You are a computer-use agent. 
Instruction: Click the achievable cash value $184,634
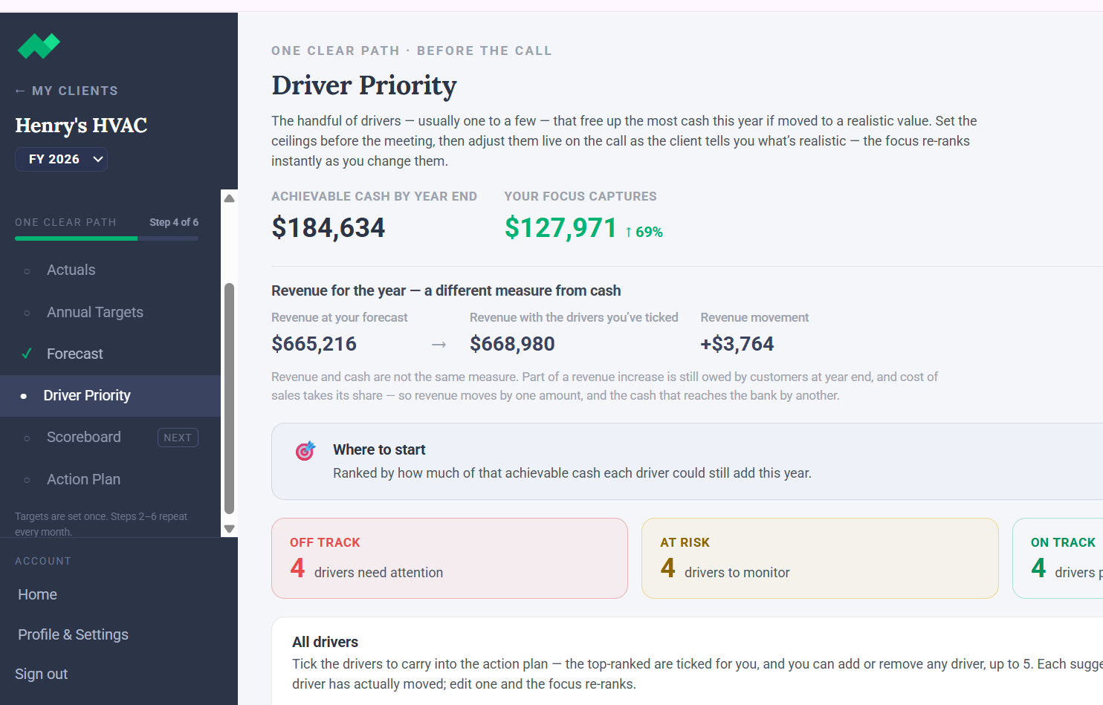(x=329, y=228)
